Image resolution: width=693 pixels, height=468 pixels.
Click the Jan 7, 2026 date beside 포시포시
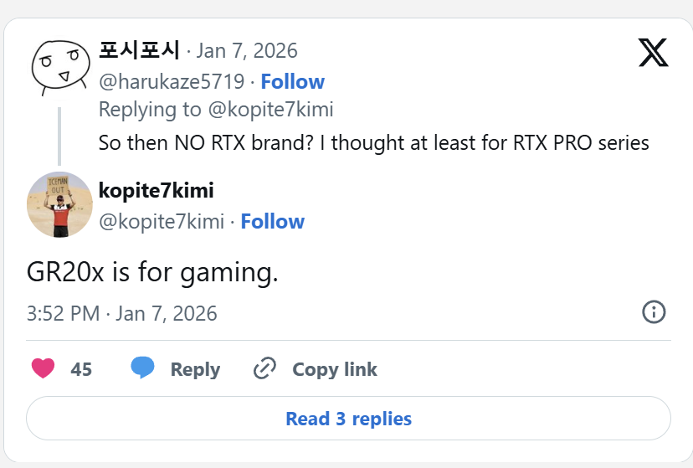(x=247, y=50)
